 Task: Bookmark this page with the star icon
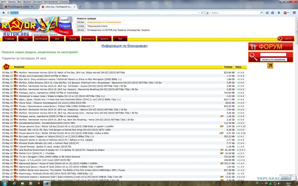[267, 13]
